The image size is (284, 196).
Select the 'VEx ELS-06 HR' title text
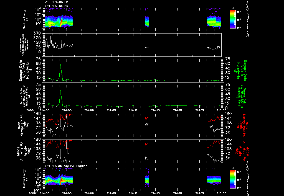point(56,6)
